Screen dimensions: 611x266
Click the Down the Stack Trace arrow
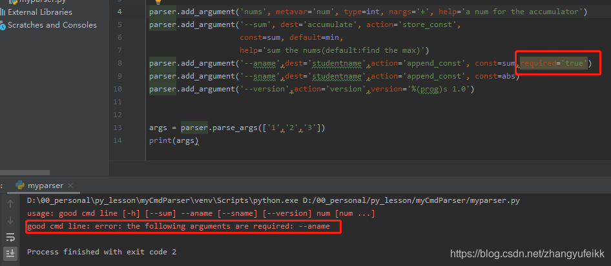10,220
